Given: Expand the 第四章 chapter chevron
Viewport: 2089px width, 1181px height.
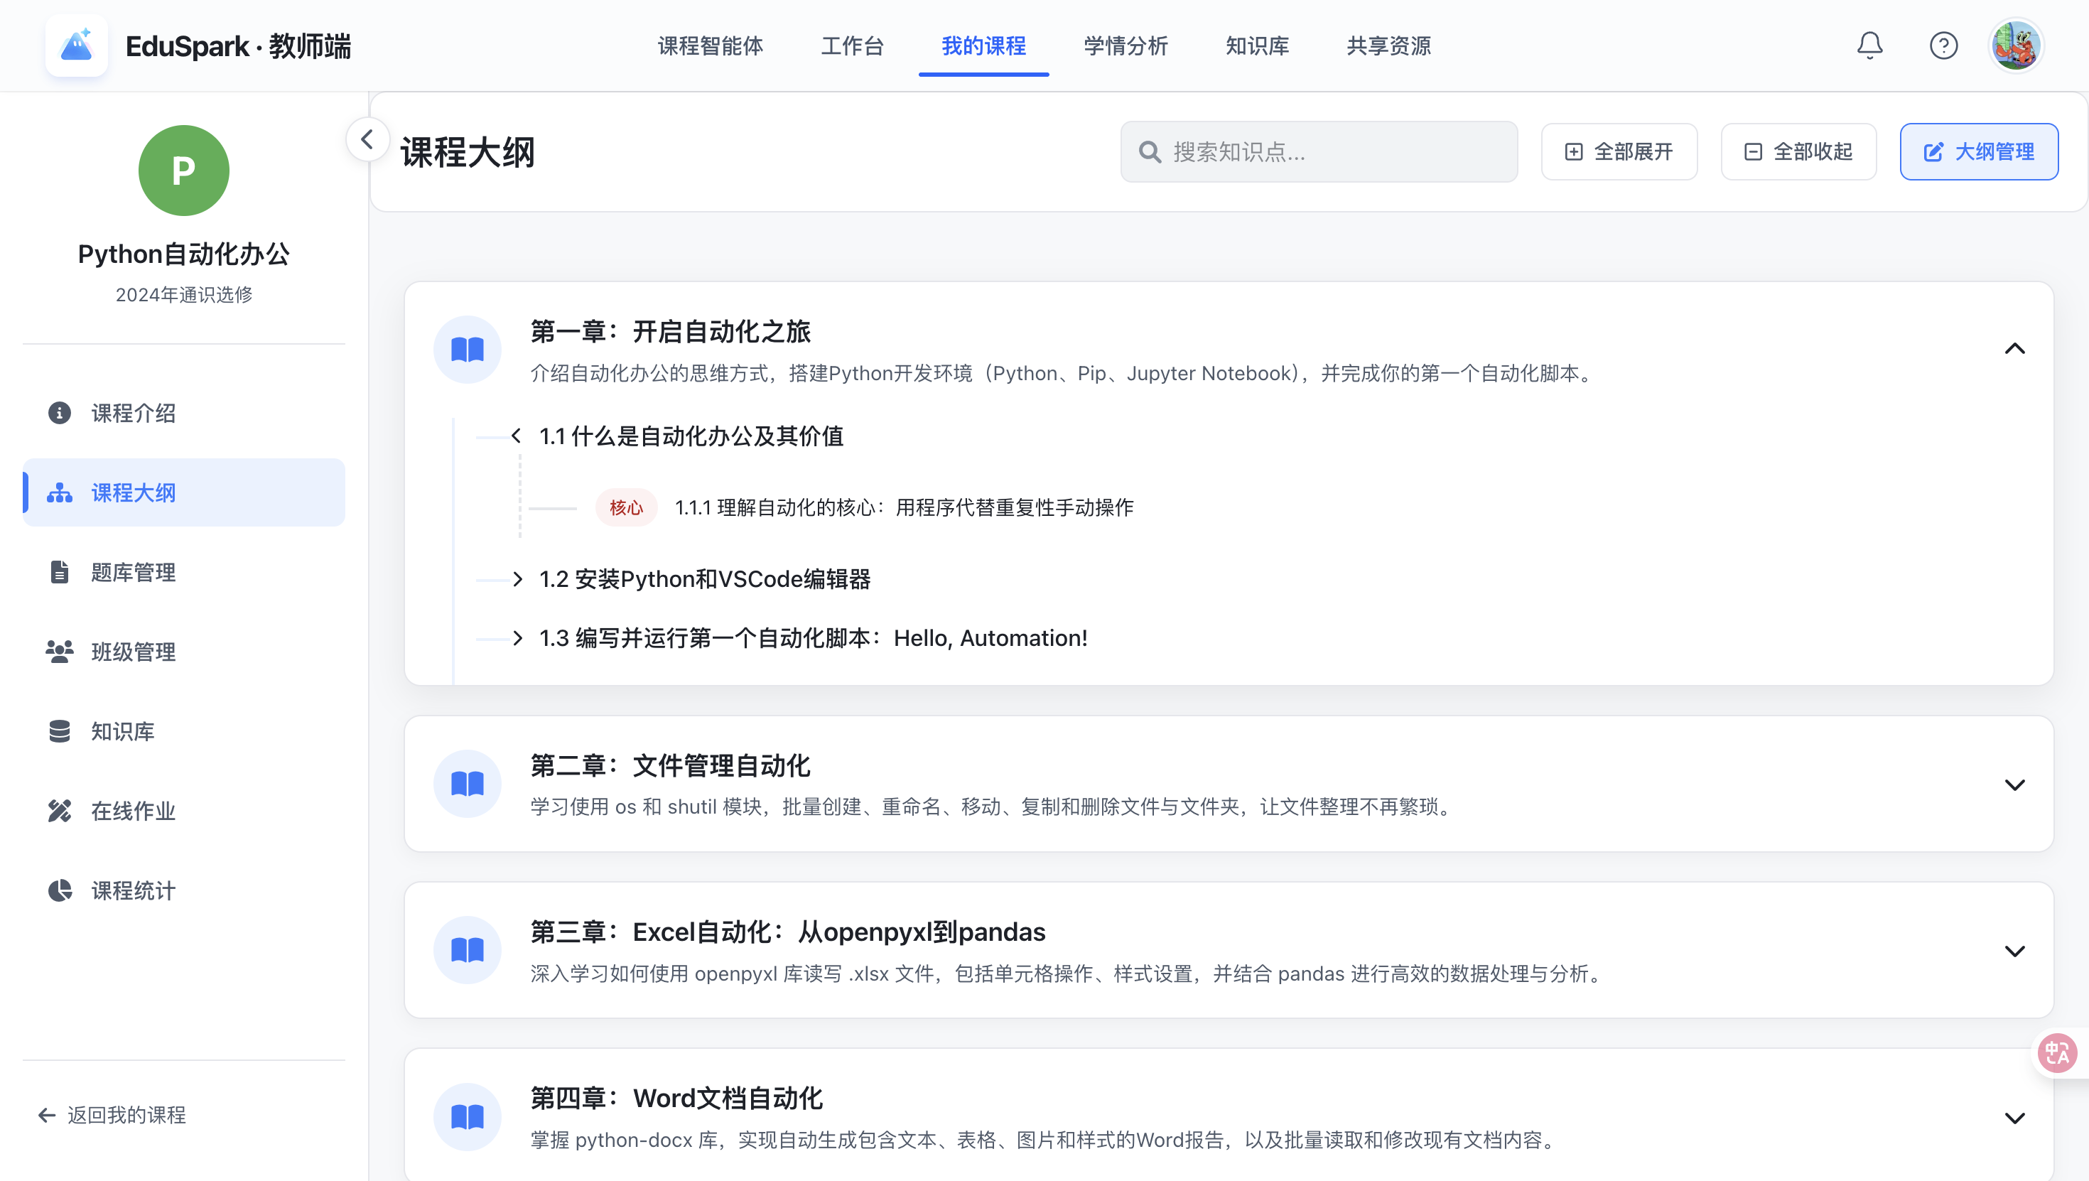Looking at the screenshot, I should click(2014, 1118).
